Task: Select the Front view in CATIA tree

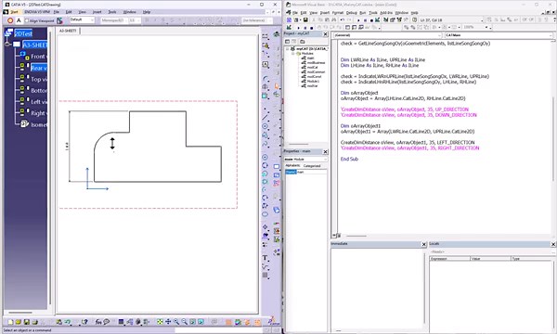Action: click(38, 57)
